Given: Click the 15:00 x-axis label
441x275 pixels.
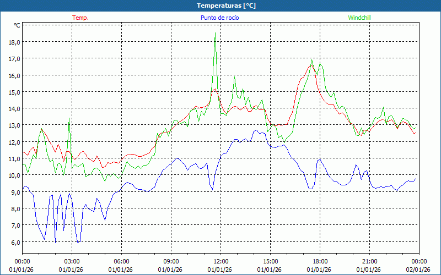Looking at the screenshot, I should click(x=270, y=261).
